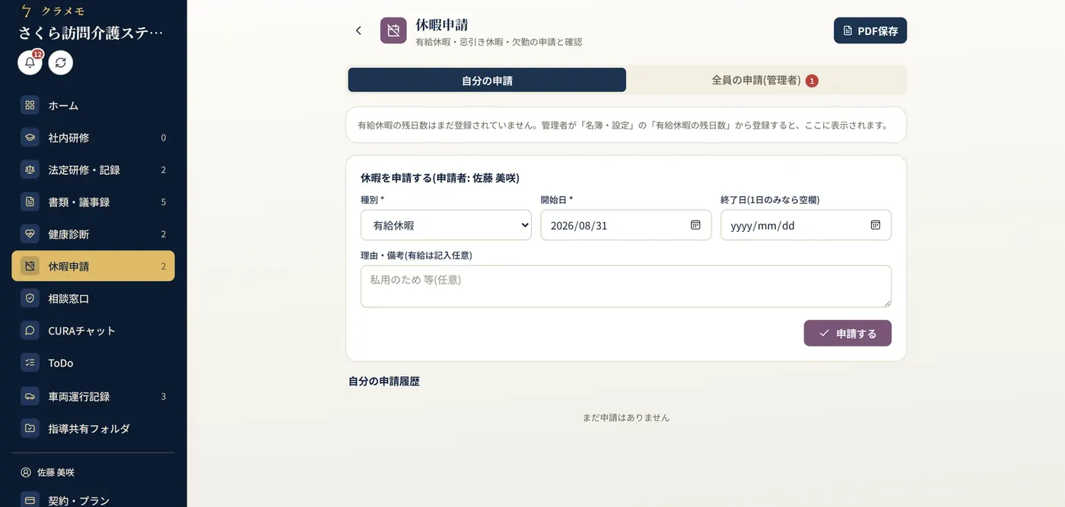Open calendar picker for 終了日
Viewport: 1065px width, 507px height.
point(876,225)
